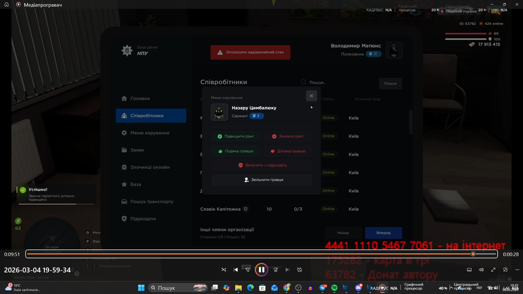Click the shield icon beside Славік Капітожка
The height and width of the screenshot is (294, 523).
pyautogui.click(x=246, y=209)
